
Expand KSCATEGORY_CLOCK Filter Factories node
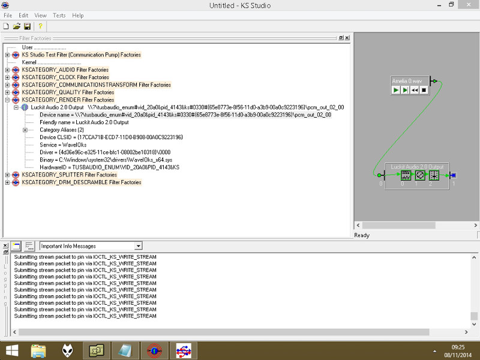tap(7, 77)
